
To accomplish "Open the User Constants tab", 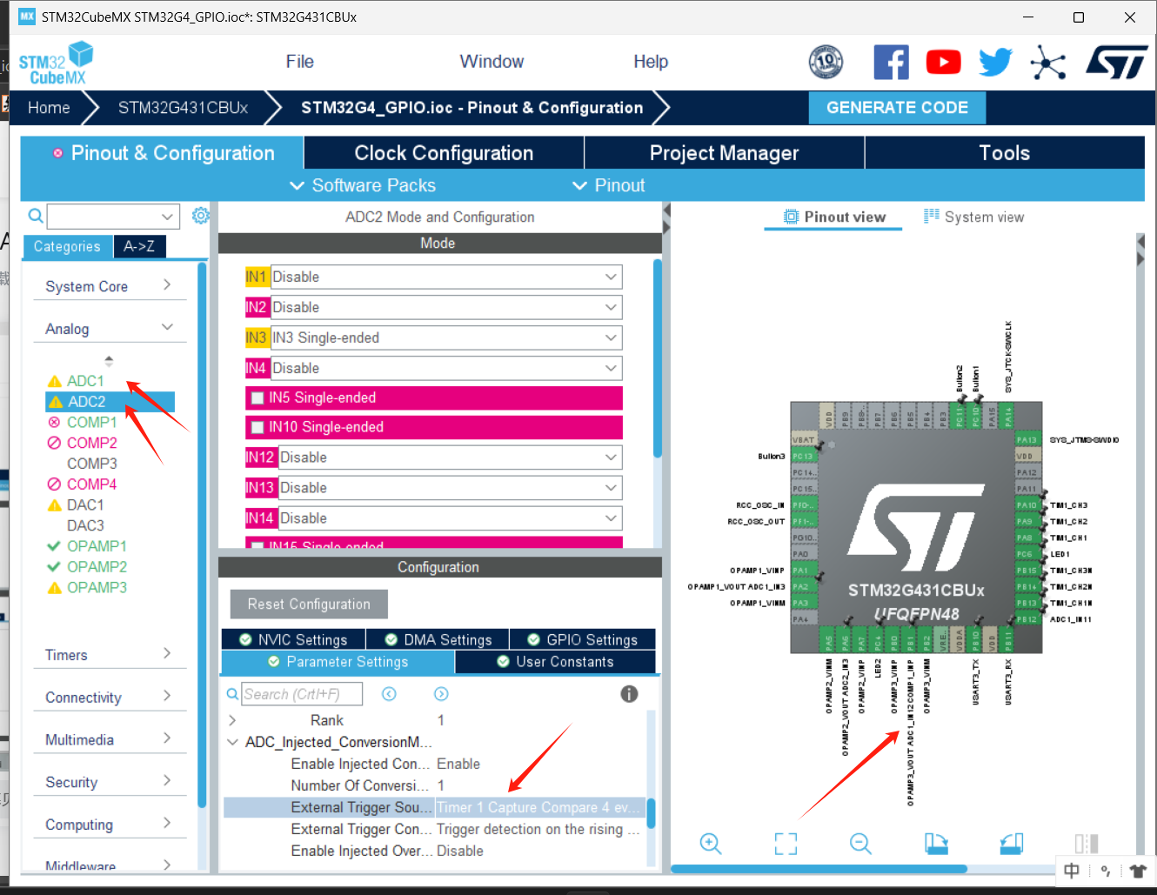I will (555, 662).
